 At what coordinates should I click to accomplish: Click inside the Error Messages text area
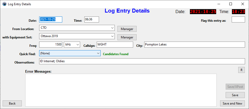[121, 90]
